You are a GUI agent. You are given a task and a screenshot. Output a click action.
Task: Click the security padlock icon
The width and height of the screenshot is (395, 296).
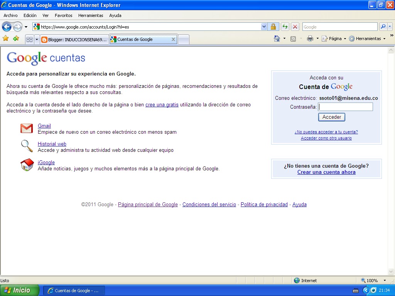[x=273, y=27]
